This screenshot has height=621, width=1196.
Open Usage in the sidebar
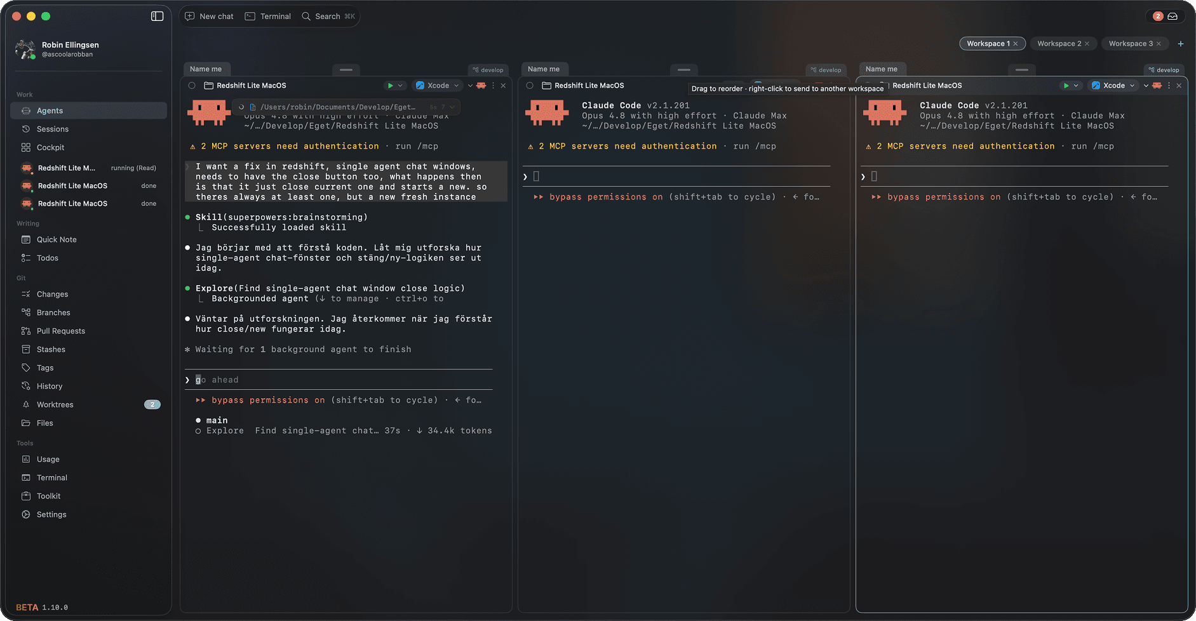89,459
